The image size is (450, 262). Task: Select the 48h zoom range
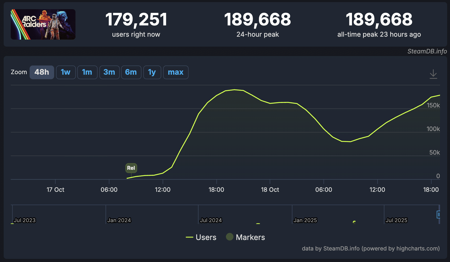42,72
